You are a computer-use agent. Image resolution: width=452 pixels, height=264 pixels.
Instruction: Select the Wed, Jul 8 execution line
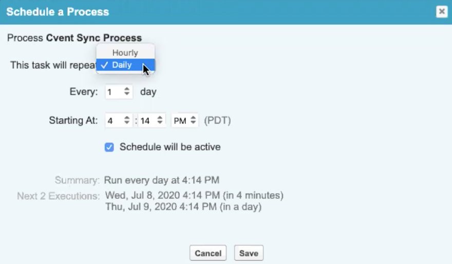point(194,196)
